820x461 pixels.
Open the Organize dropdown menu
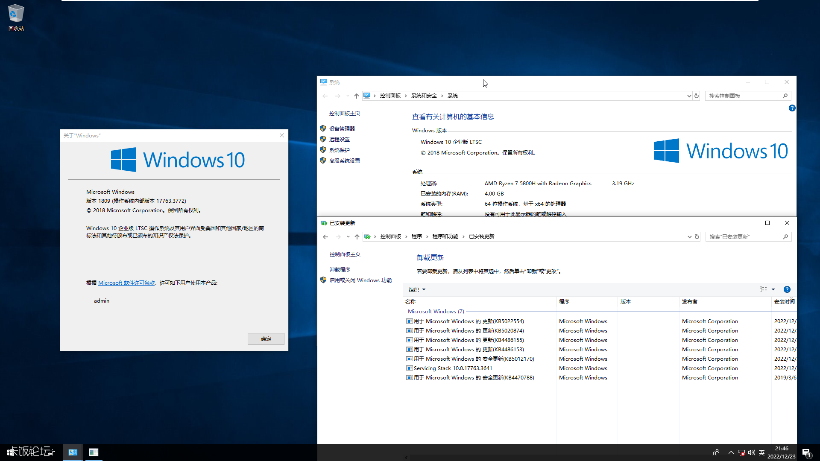(x=417, y=290)
